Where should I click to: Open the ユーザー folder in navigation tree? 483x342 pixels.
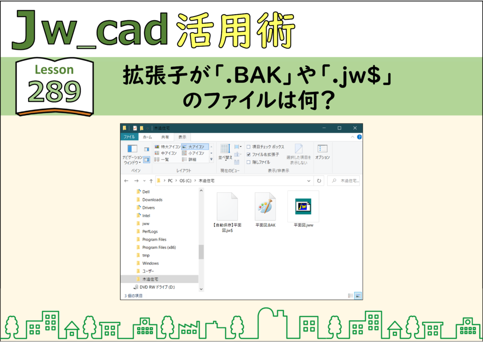(148, 271)
